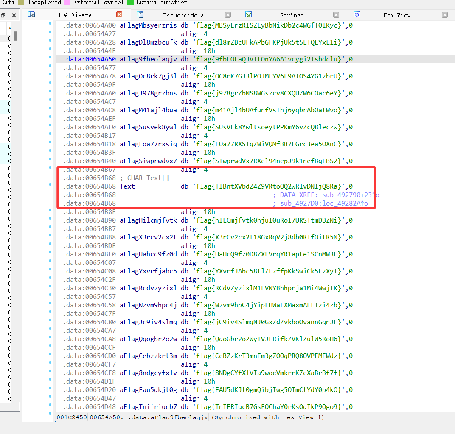455x434 pixels.
Task: Close the IDA View-A tab
Action: [119, 14]
